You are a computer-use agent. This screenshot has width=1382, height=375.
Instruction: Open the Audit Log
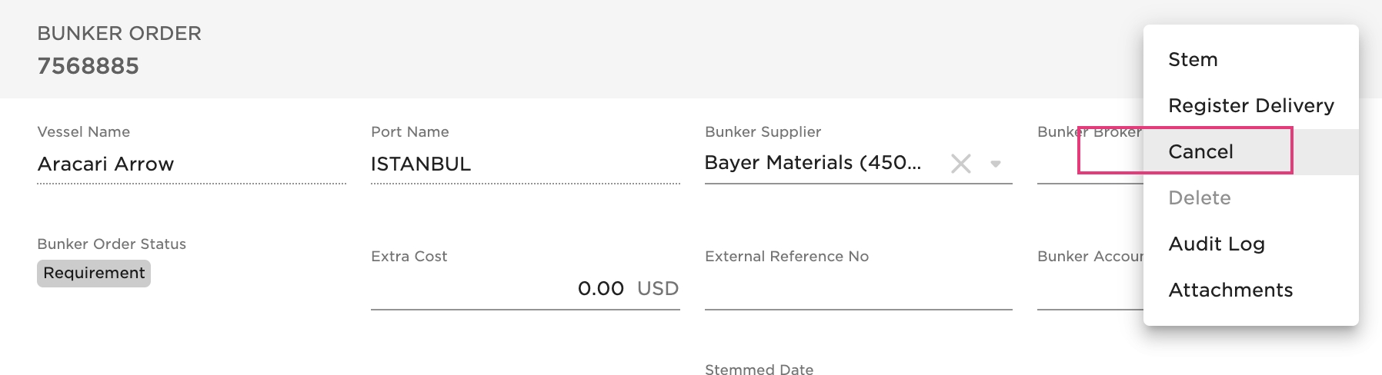[x=1216, y=244]
